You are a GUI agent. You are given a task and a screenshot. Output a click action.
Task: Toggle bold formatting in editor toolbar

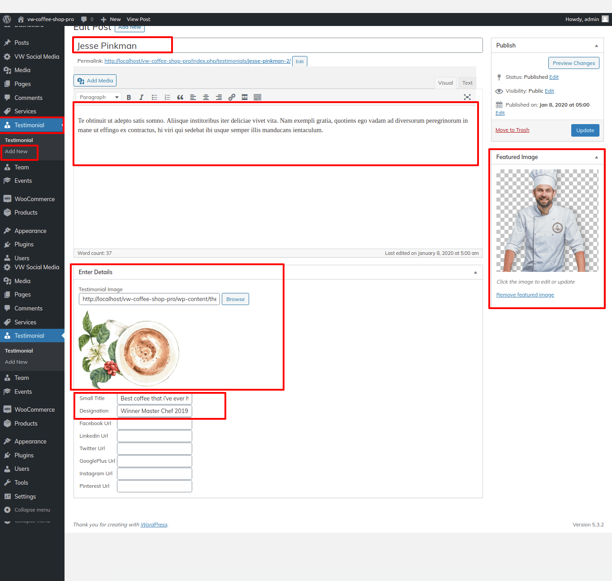tap(129, 97)
